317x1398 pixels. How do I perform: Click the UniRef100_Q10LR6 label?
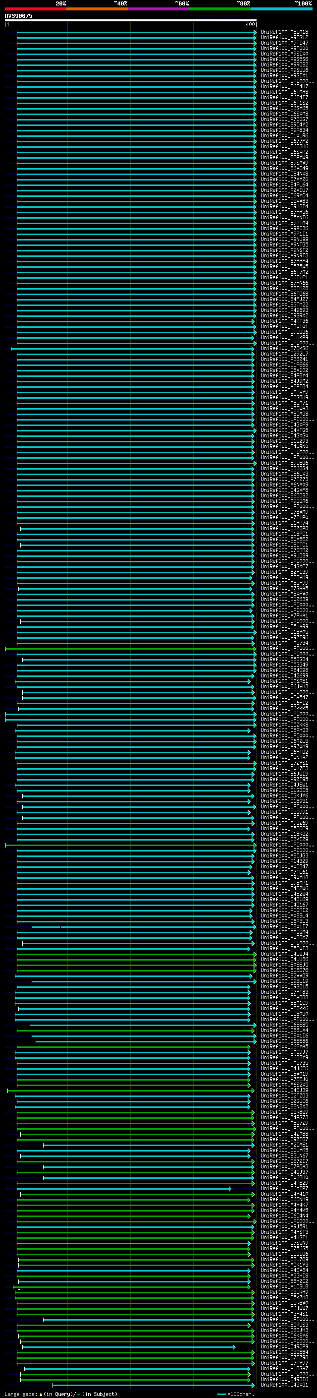point(284,136)
